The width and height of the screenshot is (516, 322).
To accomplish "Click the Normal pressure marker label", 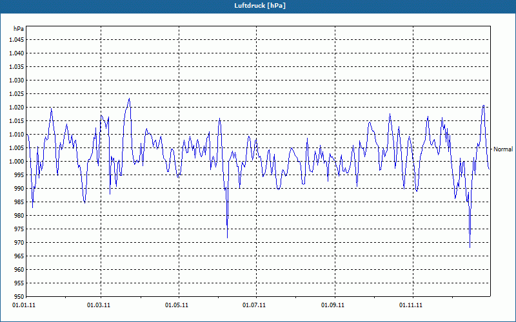I will click(x=503, y=149).
